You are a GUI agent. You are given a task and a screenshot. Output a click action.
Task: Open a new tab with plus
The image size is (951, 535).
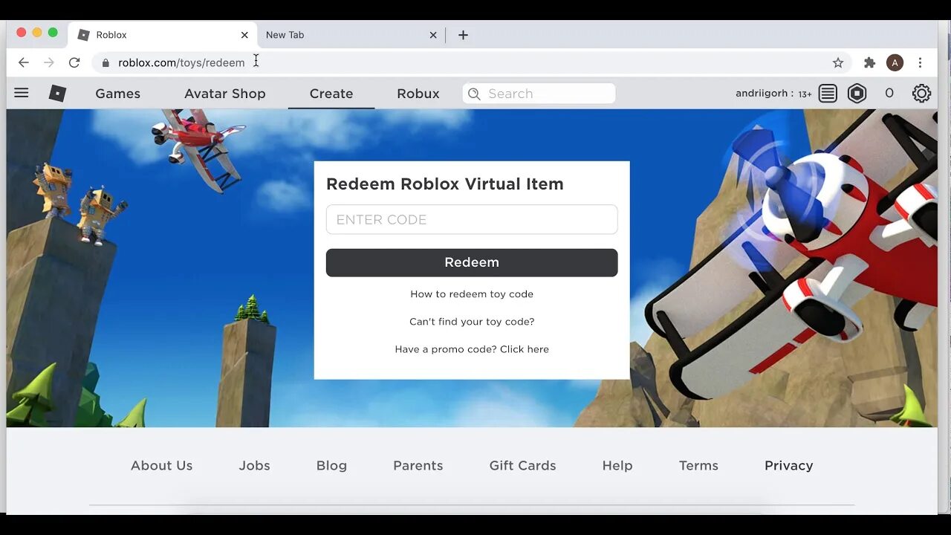click(463, 35)
